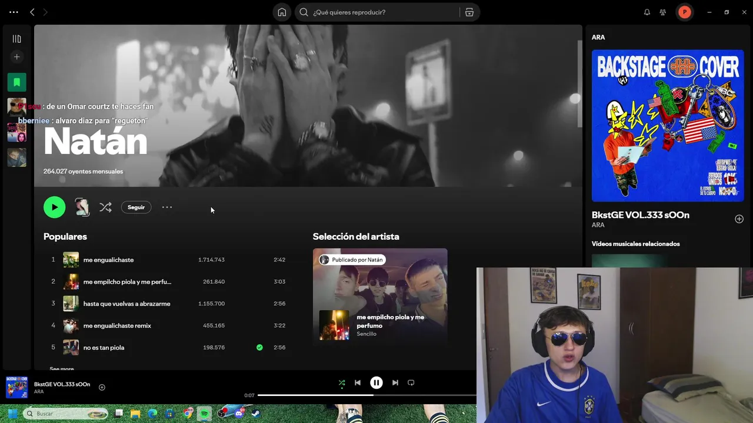Open the now-playing song title in player bar
The height and width of the screenshot is (423, 753).
[62, 384]
